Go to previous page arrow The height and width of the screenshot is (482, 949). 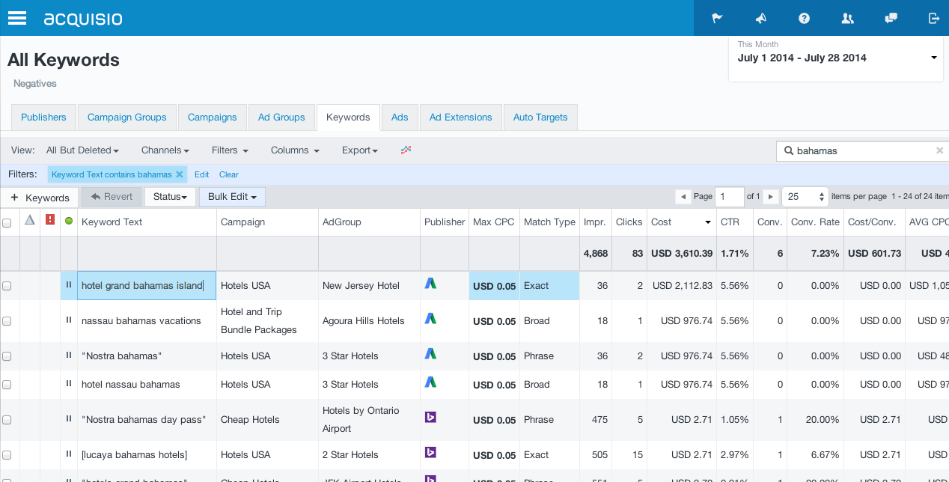tap(683, 196)
